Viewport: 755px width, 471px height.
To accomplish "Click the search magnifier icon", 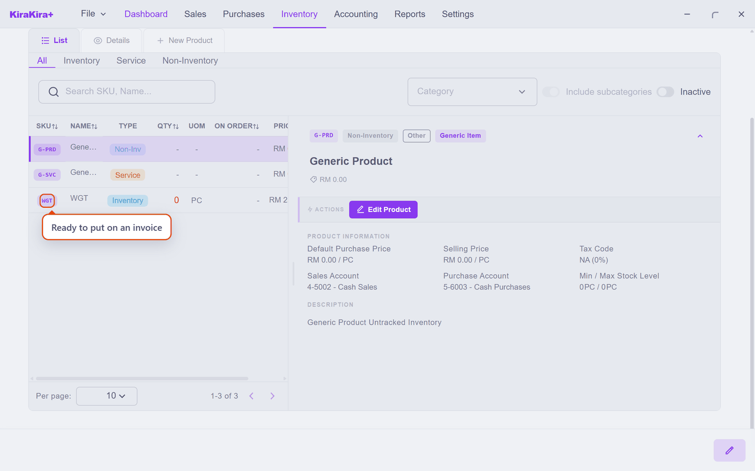I will (53, 92).
